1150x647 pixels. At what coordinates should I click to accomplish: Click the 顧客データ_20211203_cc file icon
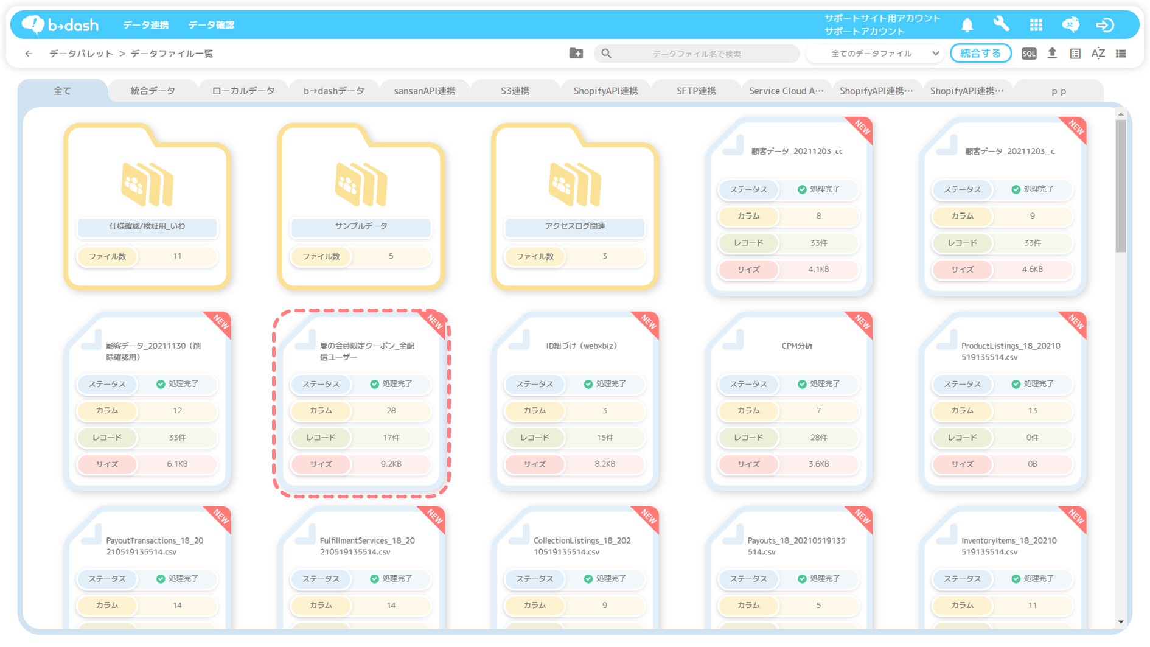pos(733,146)
